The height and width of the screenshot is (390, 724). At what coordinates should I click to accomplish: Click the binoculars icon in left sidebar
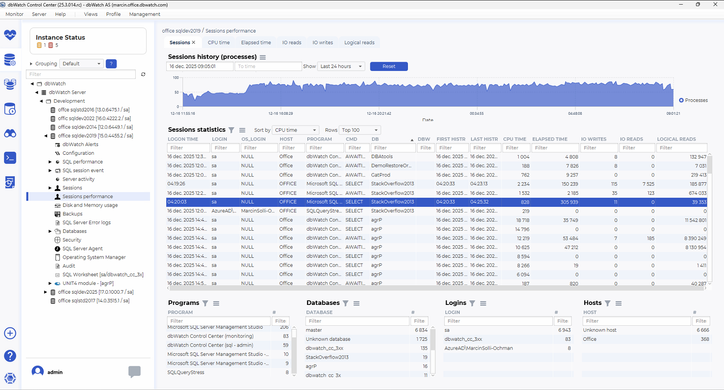coord(10,133)
